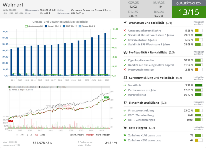Toggle the Gewinnmarge [%] legend series
The image size is (206, 148).
pyautogui.click(x=34, y=26)
